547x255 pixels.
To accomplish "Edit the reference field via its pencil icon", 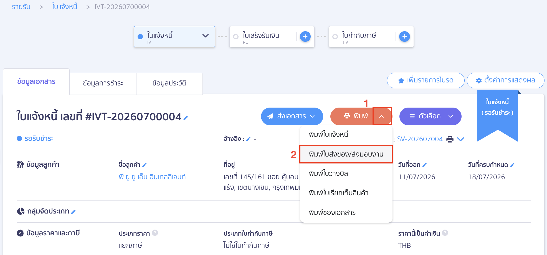I will pyautogui.click(x=248, y=139).
